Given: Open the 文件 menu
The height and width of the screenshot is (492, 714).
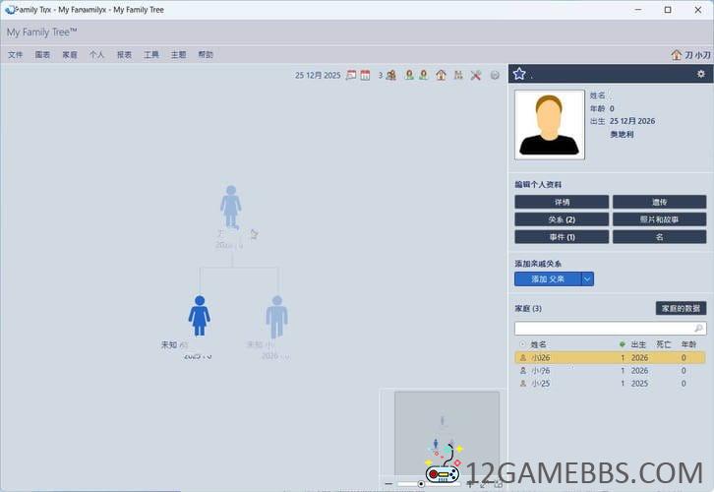Looking at the screenshot, I should (16, 55).
